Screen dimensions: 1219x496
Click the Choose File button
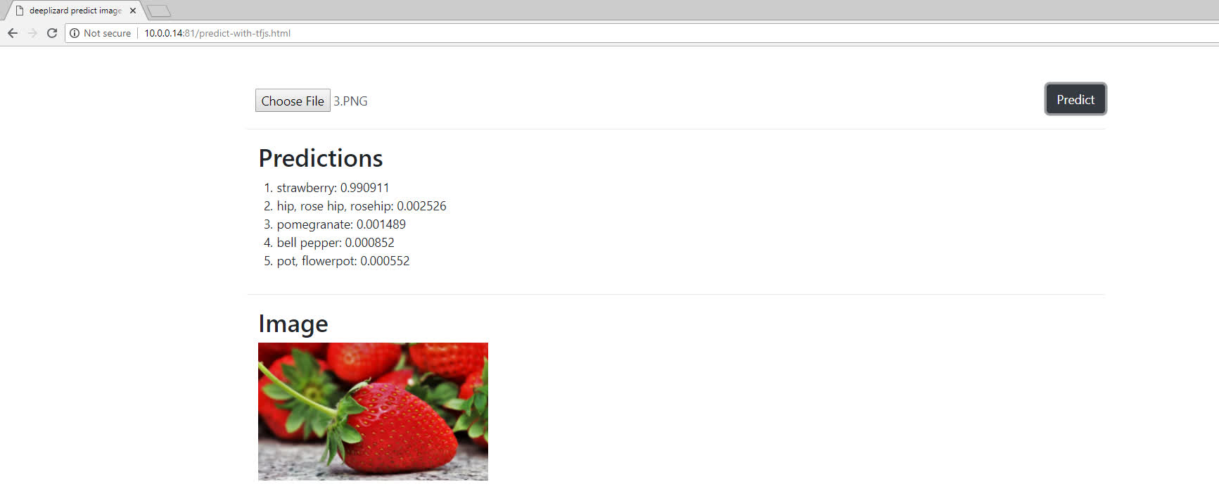pyautogui.click(x=293, y=101)
